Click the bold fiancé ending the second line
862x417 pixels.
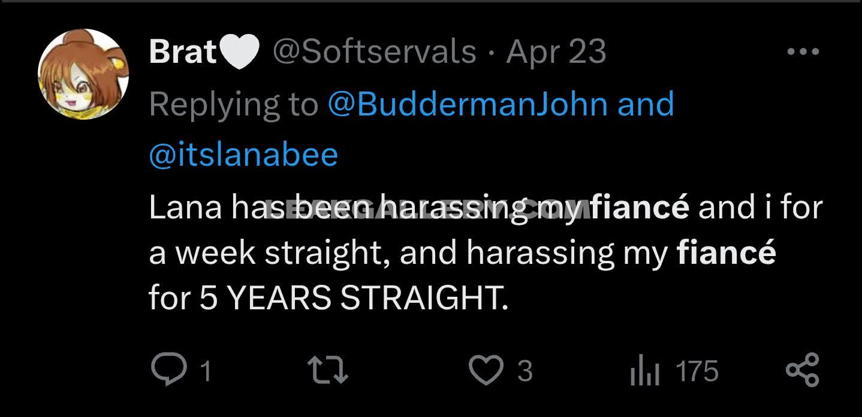pos(726,252)
